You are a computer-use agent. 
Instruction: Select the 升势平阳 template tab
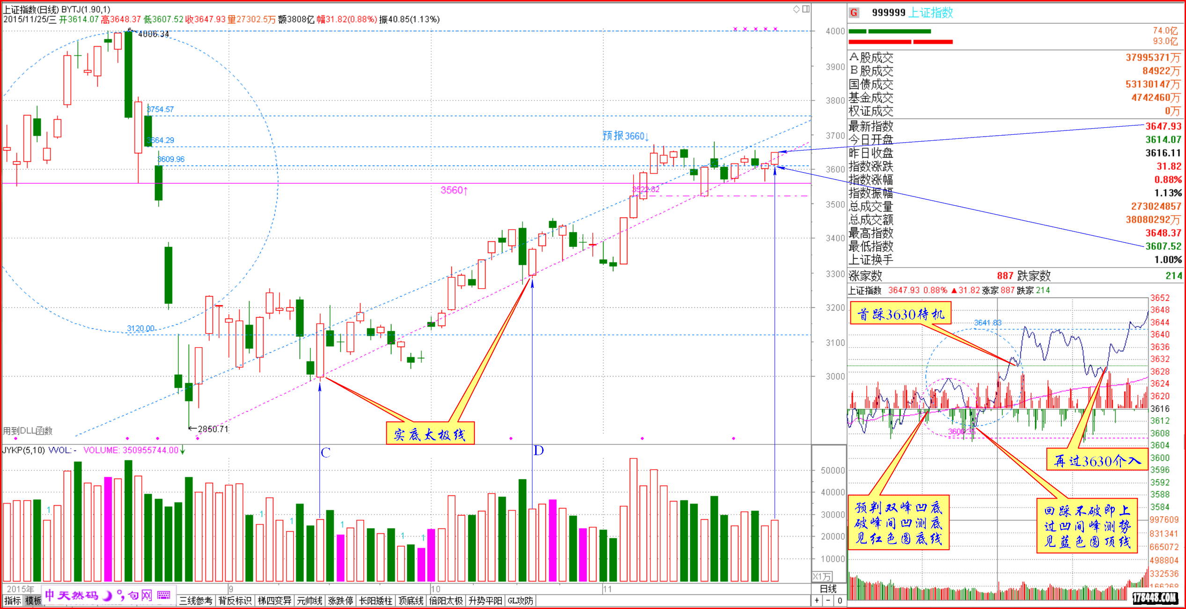tap(485, 601)
